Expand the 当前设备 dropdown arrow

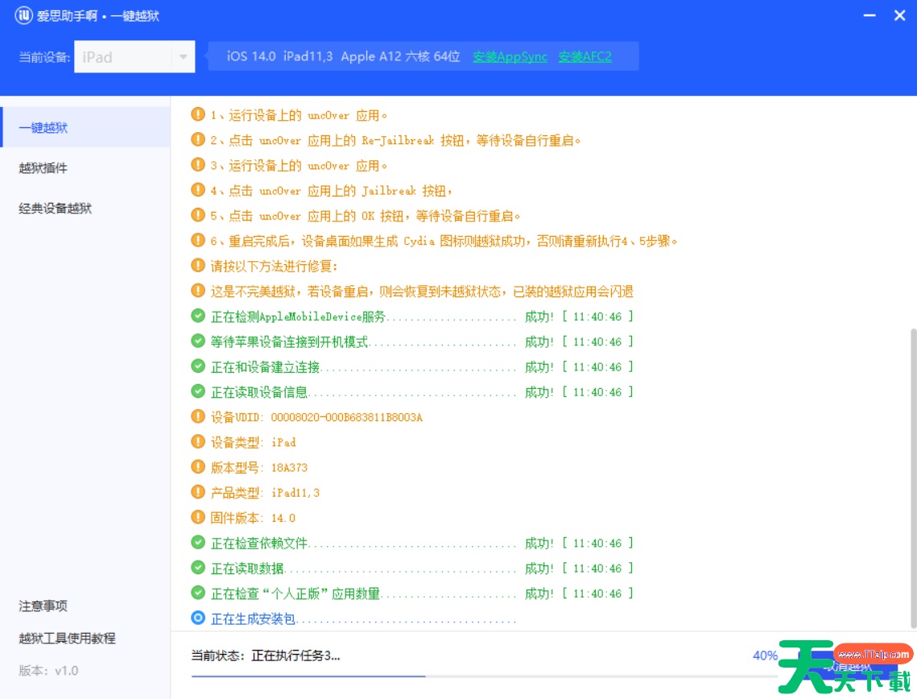[183, 57]
